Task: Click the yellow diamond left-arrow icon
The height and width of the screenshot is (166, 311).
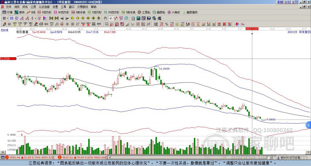Action: tap(72, 18)
